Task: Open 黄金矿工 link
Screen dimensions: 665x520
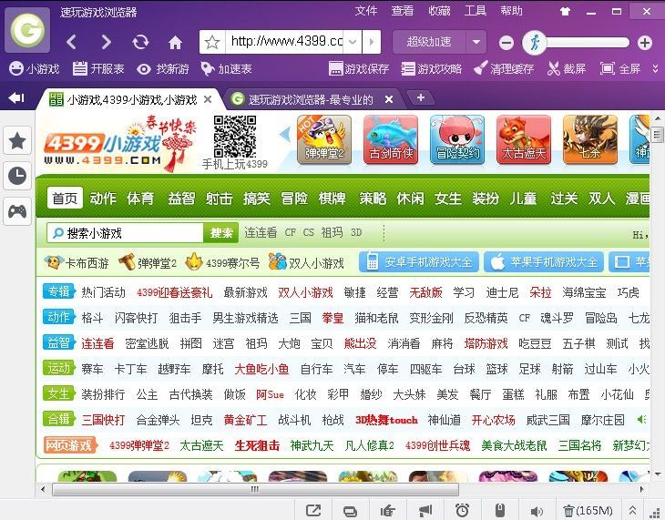Action: point(245,420)
